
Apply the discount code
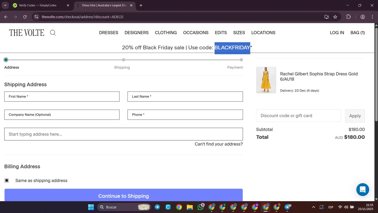click(355, 116)
